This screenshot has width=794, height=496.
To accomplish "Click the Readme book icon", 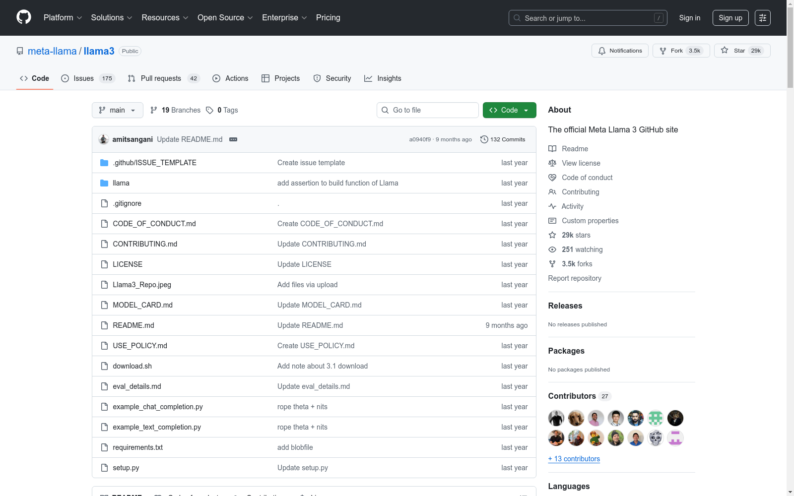I will (x=552, y=149).
